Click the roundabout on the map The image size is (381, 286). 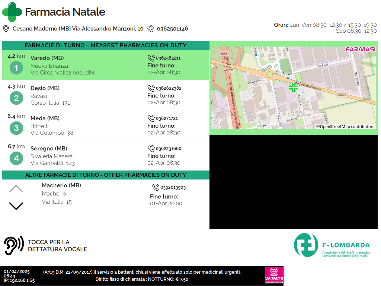point(269,75)
